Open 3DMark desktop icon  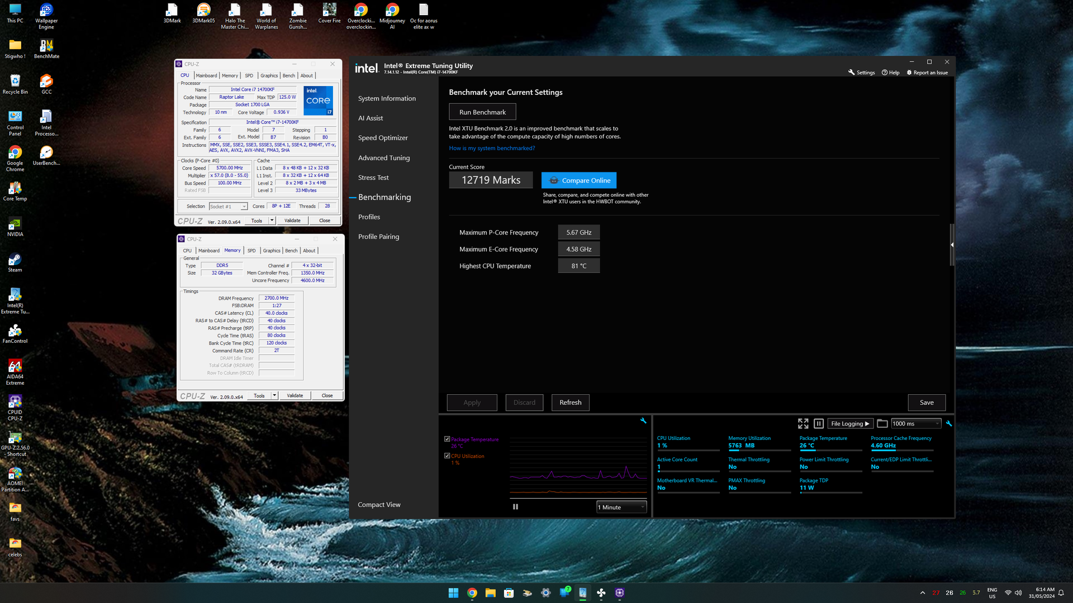pos(172,14)
